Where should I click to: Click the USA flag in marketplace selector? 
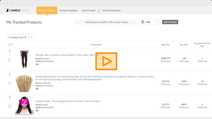tap(143, 22)
